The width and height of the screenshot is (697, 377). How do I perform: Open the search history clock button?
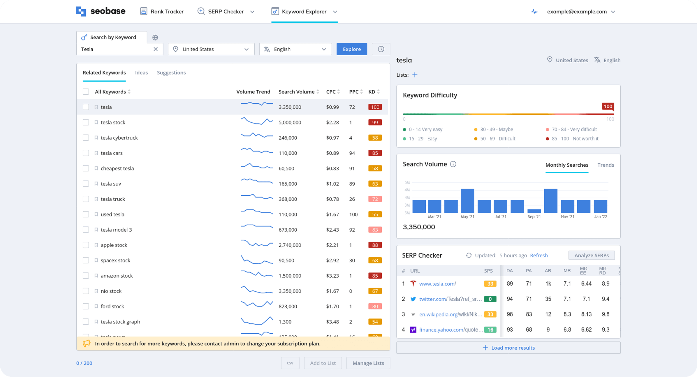[x=381, y=49]
